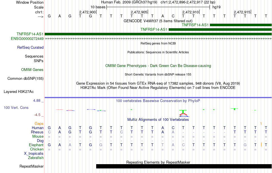Viewport: 272px width, 173px height.
Task: Open Short Genetic Variants from dbSNP title
Action: tap(158, 75)
